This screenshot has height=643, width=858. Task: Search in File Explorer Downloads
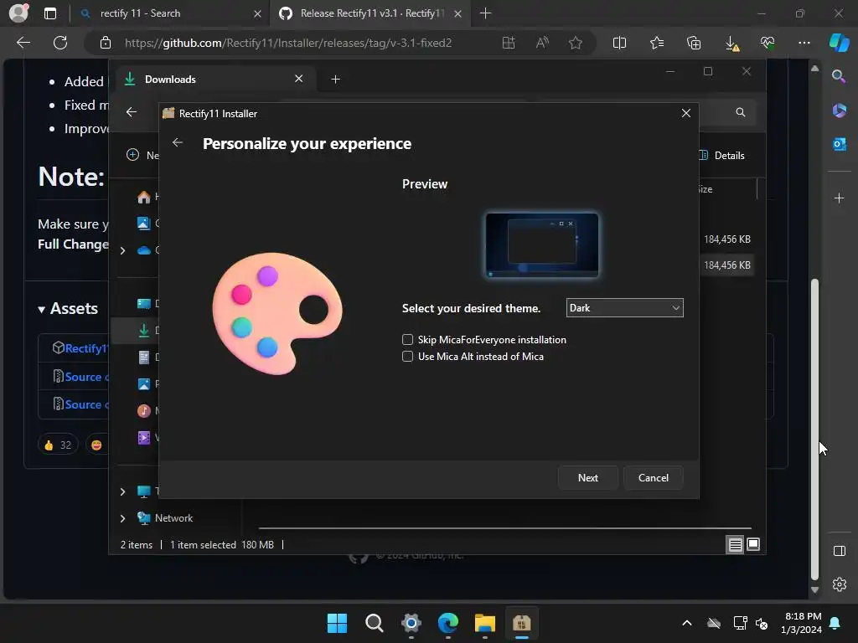[x=741, y=112]
